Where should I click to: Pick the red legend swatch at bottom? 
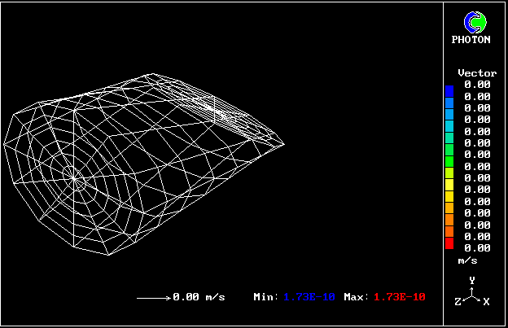[449, 243]
